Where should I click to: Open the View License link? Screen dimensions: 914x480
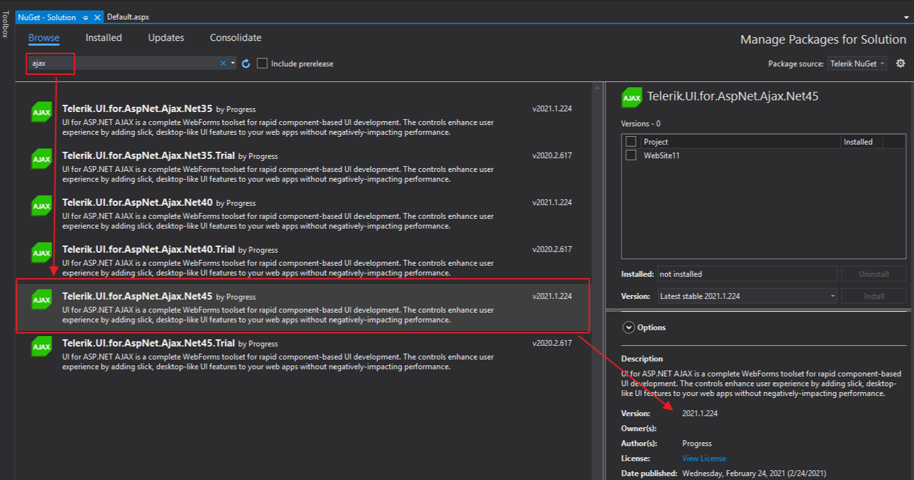704,458
